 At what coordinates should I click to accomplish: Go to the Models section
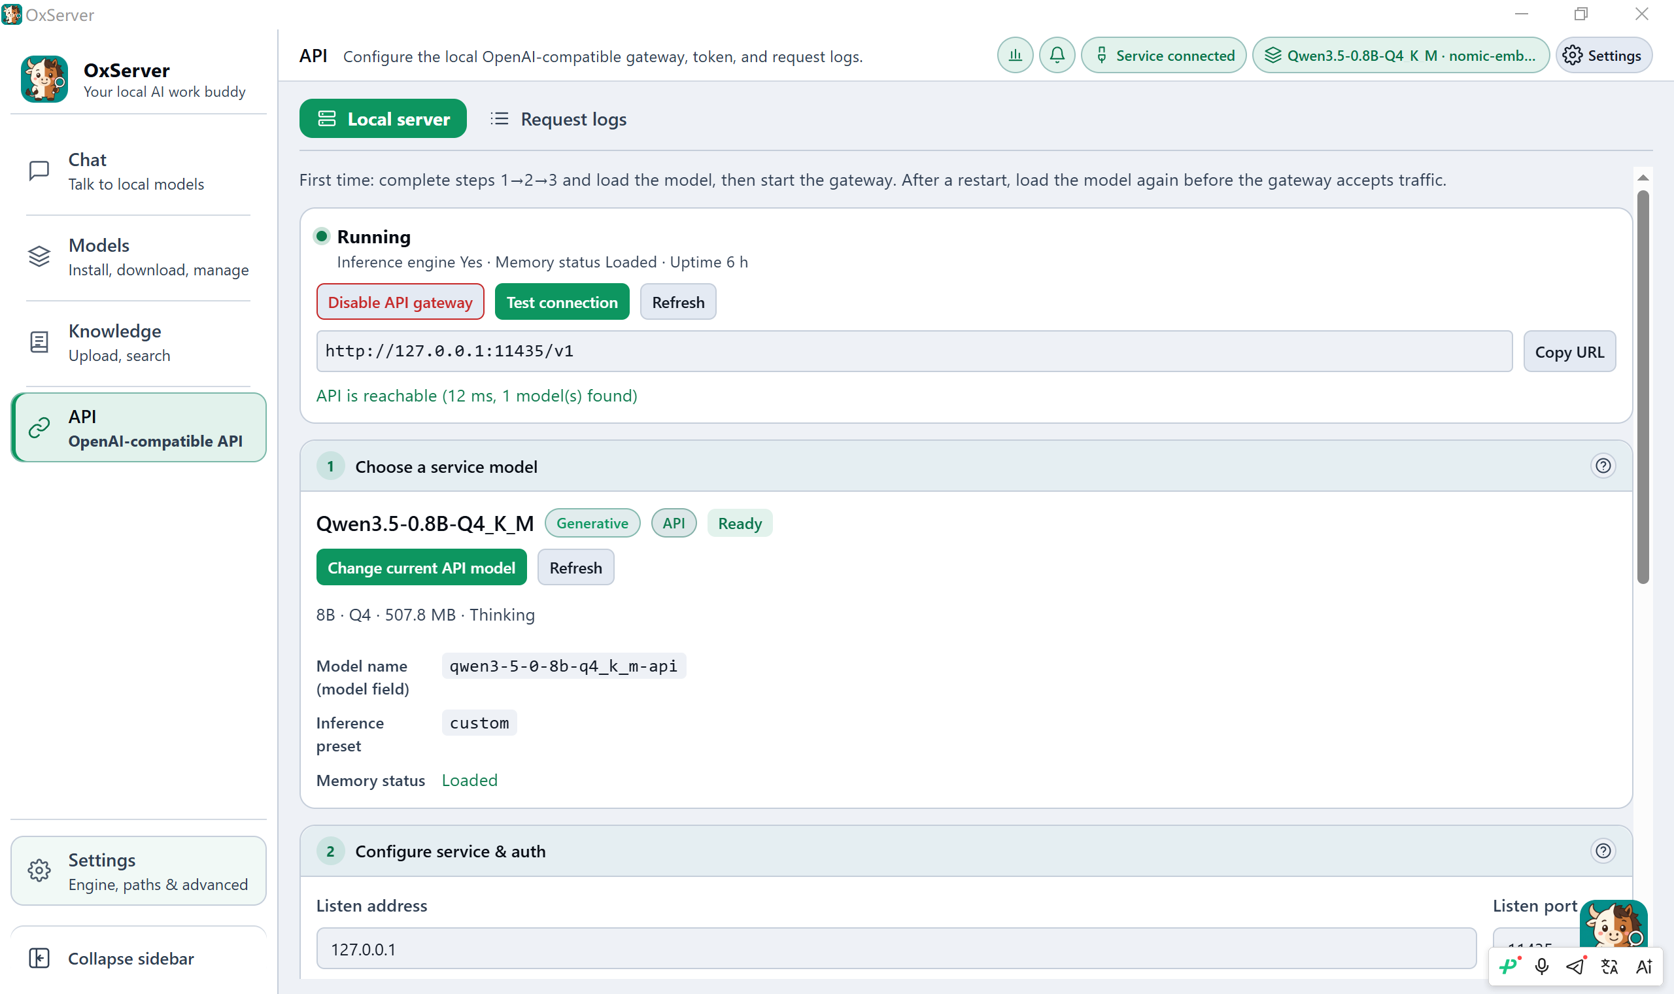click(139, 257)
